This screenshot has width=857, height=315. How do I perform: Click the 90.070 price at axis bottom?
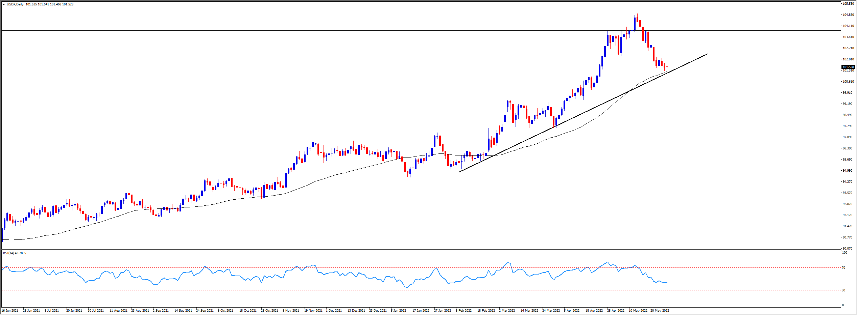point(848,249)
